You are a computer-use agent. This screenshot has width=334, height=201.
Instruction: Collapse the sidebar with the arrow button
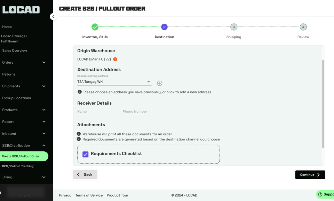point(53,16)
